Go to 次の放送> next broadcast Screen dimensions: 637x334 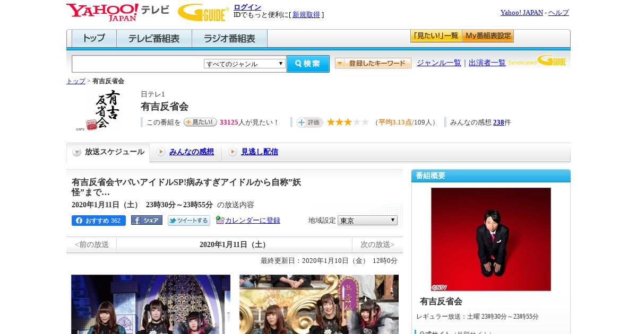click(377, 244)
